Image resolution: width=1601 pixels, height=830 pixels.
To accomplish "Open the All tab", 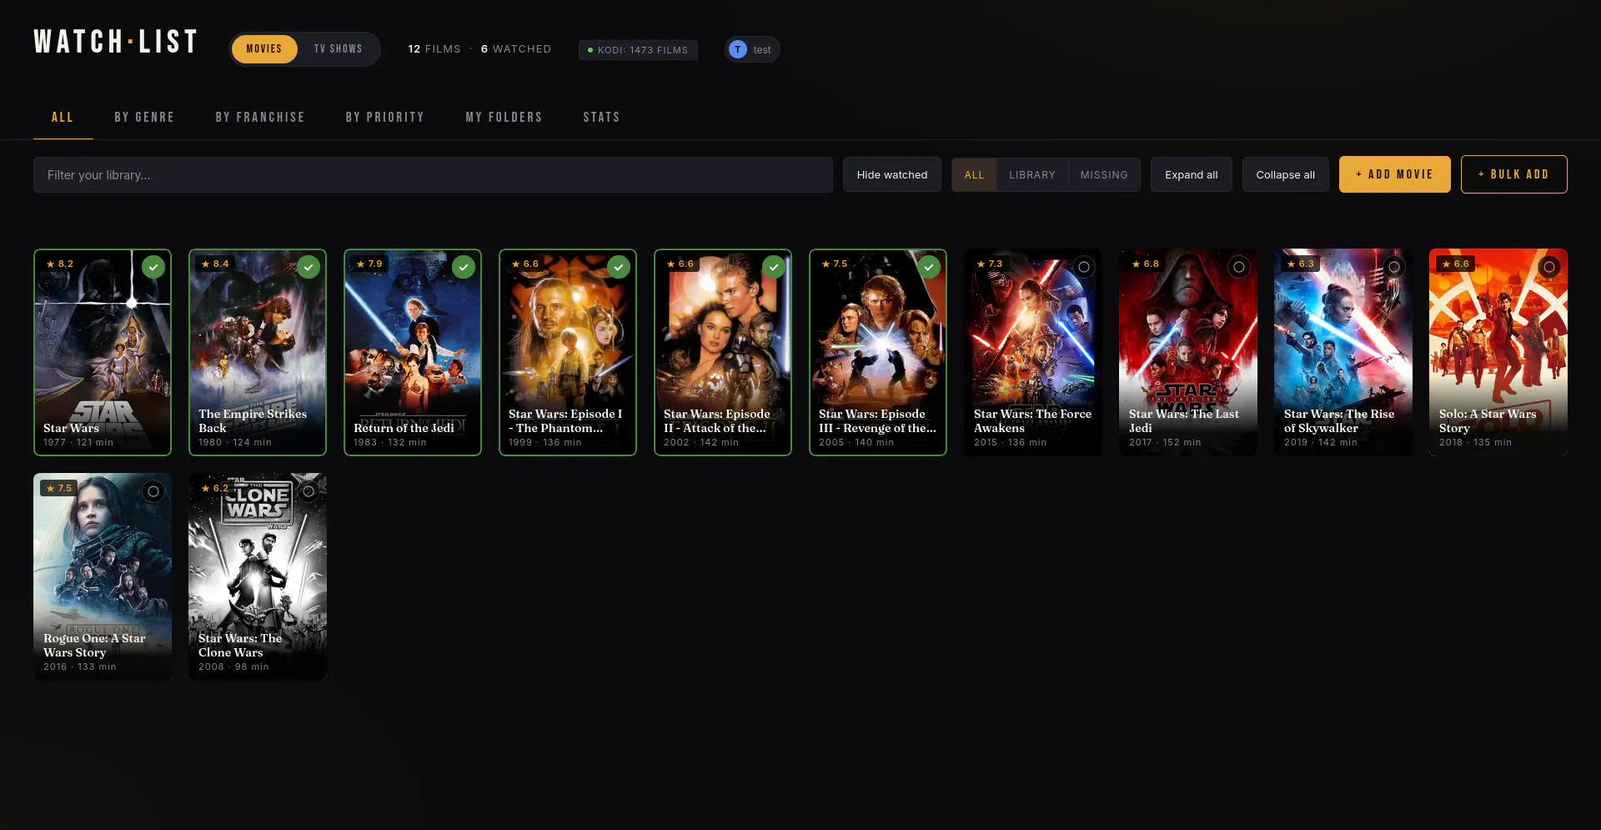I will pyautogui.click(x=63, y=118).
